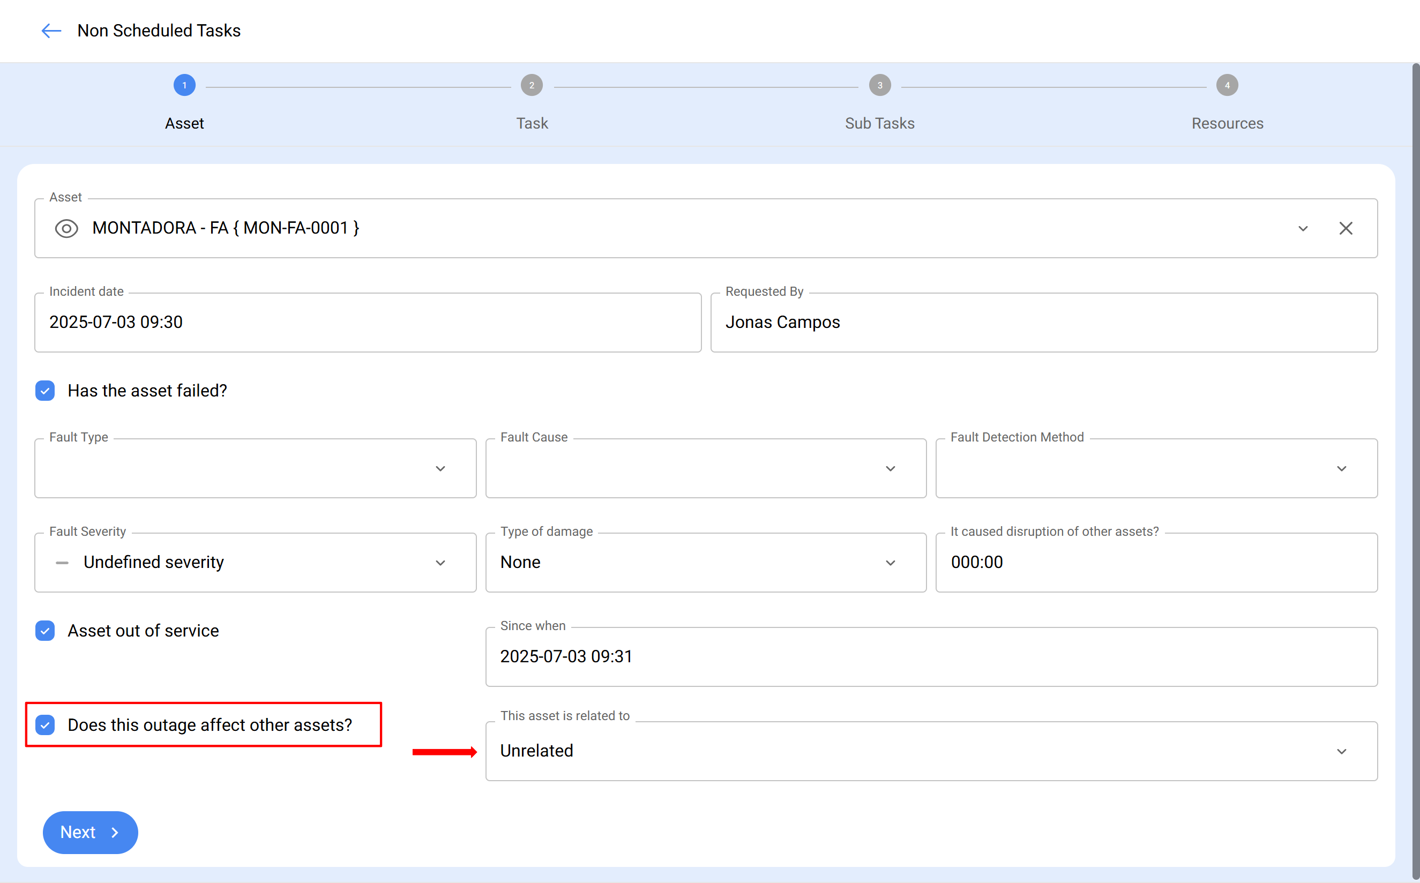The height and width of the screenshot is (883, 1420).
Task: Expand the Asset selector chevron
Action: tap(1303, 228)
